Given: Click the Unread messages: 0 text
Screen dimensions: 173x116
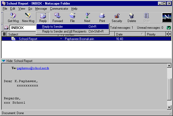Looking at the screenshot, I should 150,28.
